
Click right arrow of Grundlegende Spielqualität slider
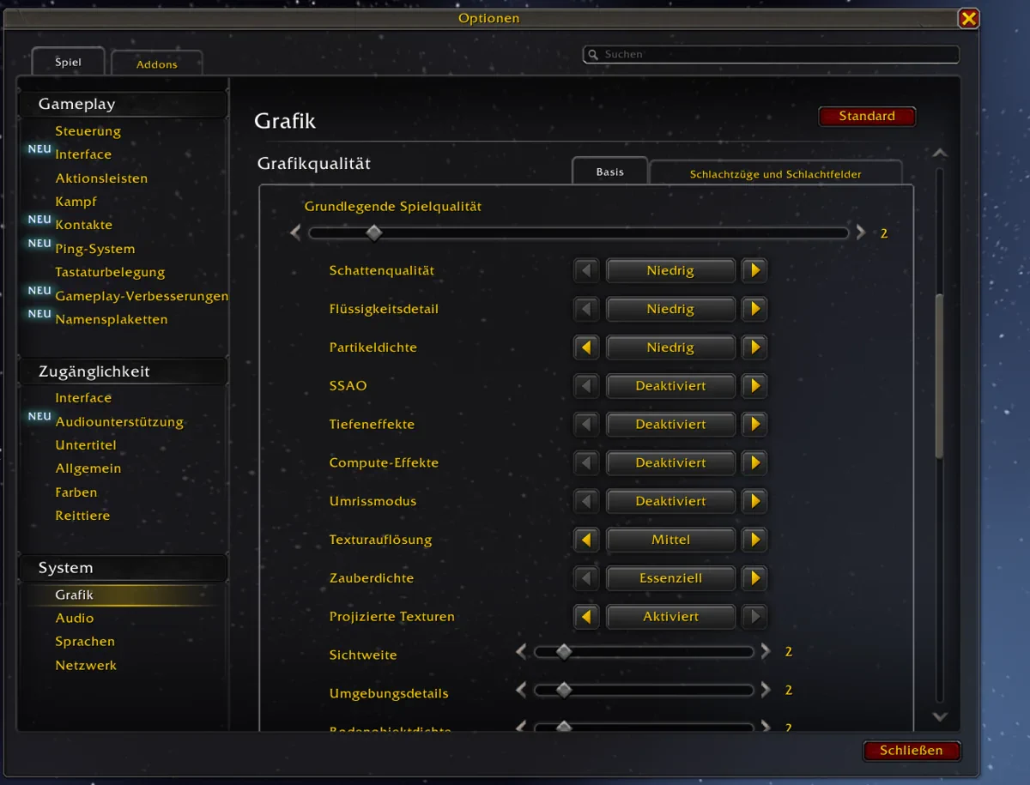pos(861,232)
